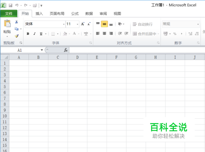Switch to the 数据 Data tab

pyautogui.click(x=89, y=14)
